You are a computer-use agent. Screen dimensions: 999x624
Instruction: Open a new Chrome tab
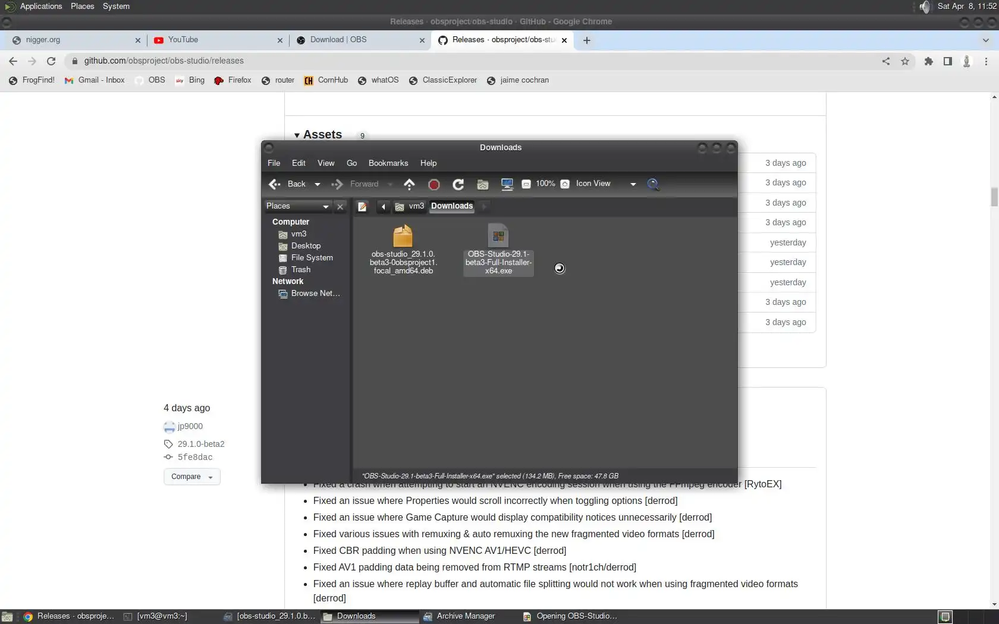coord(587,40)
